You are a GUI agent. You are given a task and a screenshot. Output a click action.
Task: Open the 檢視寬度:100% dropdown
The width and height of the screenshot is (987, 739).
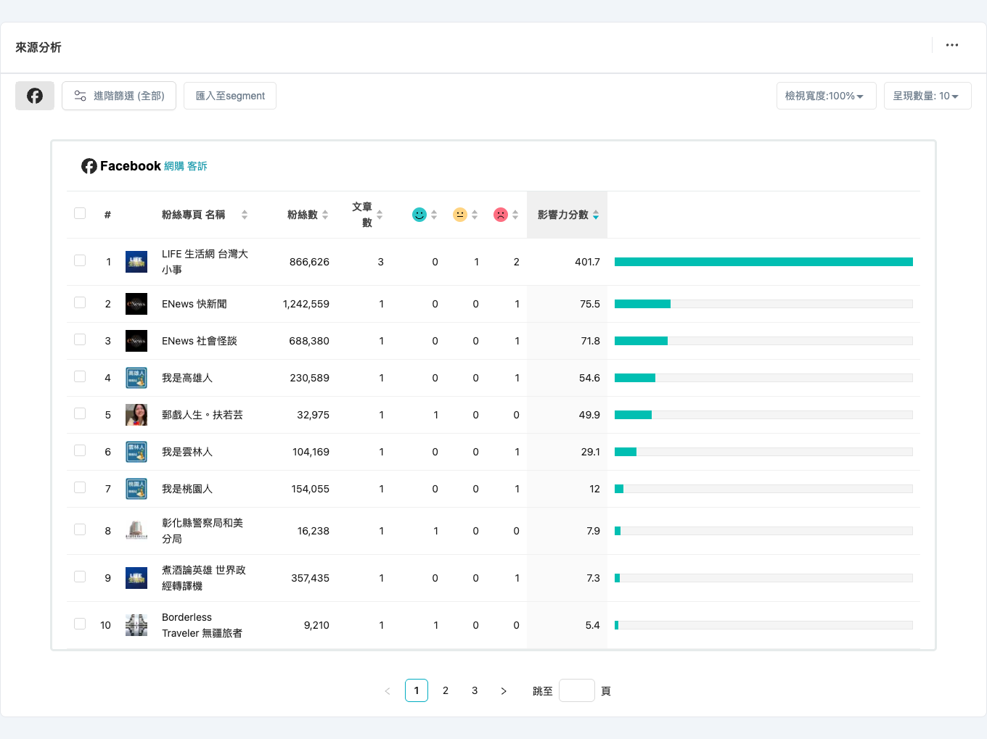(826, 96)
